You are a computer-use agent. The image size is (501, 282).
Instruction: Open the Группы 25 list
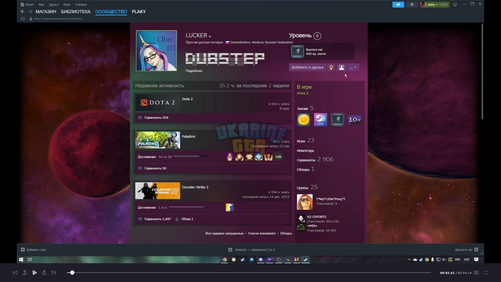(307, 187)
